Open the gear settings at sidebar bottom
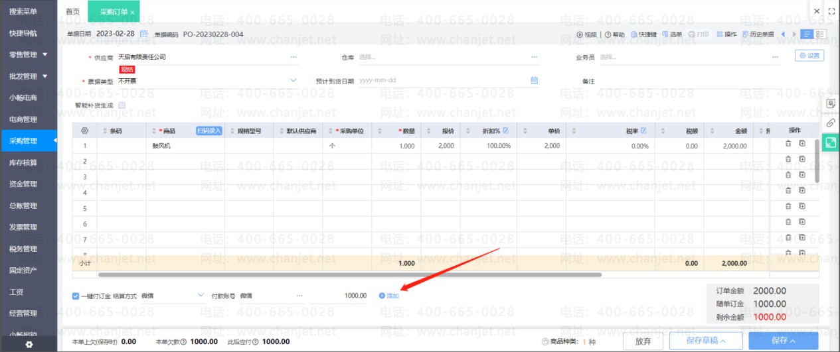This screenshot has height=352, width=840. (x=29, y=345)
